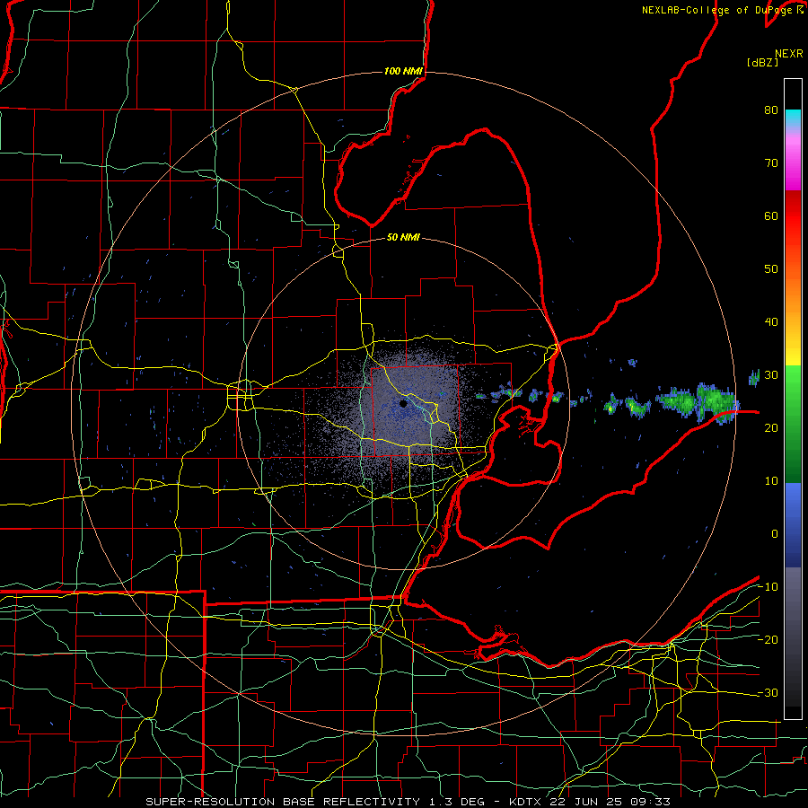The height and width of the screenshot is (808, 808).
Task: Click the cyan segment of the color bar
Action: tap(793, 118)
